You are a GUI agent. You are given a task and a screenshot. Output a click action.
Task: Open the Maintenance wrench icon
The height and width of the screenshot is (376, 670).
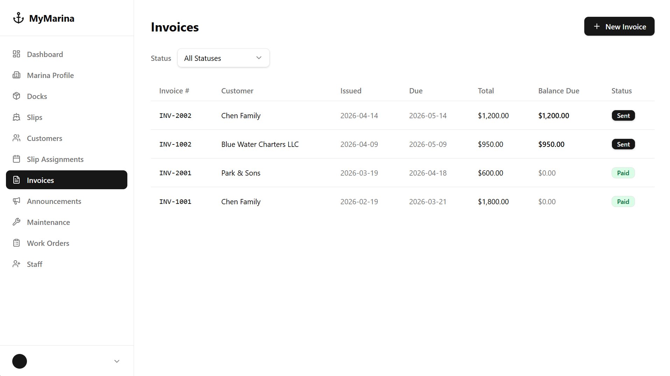pos(17,222)
